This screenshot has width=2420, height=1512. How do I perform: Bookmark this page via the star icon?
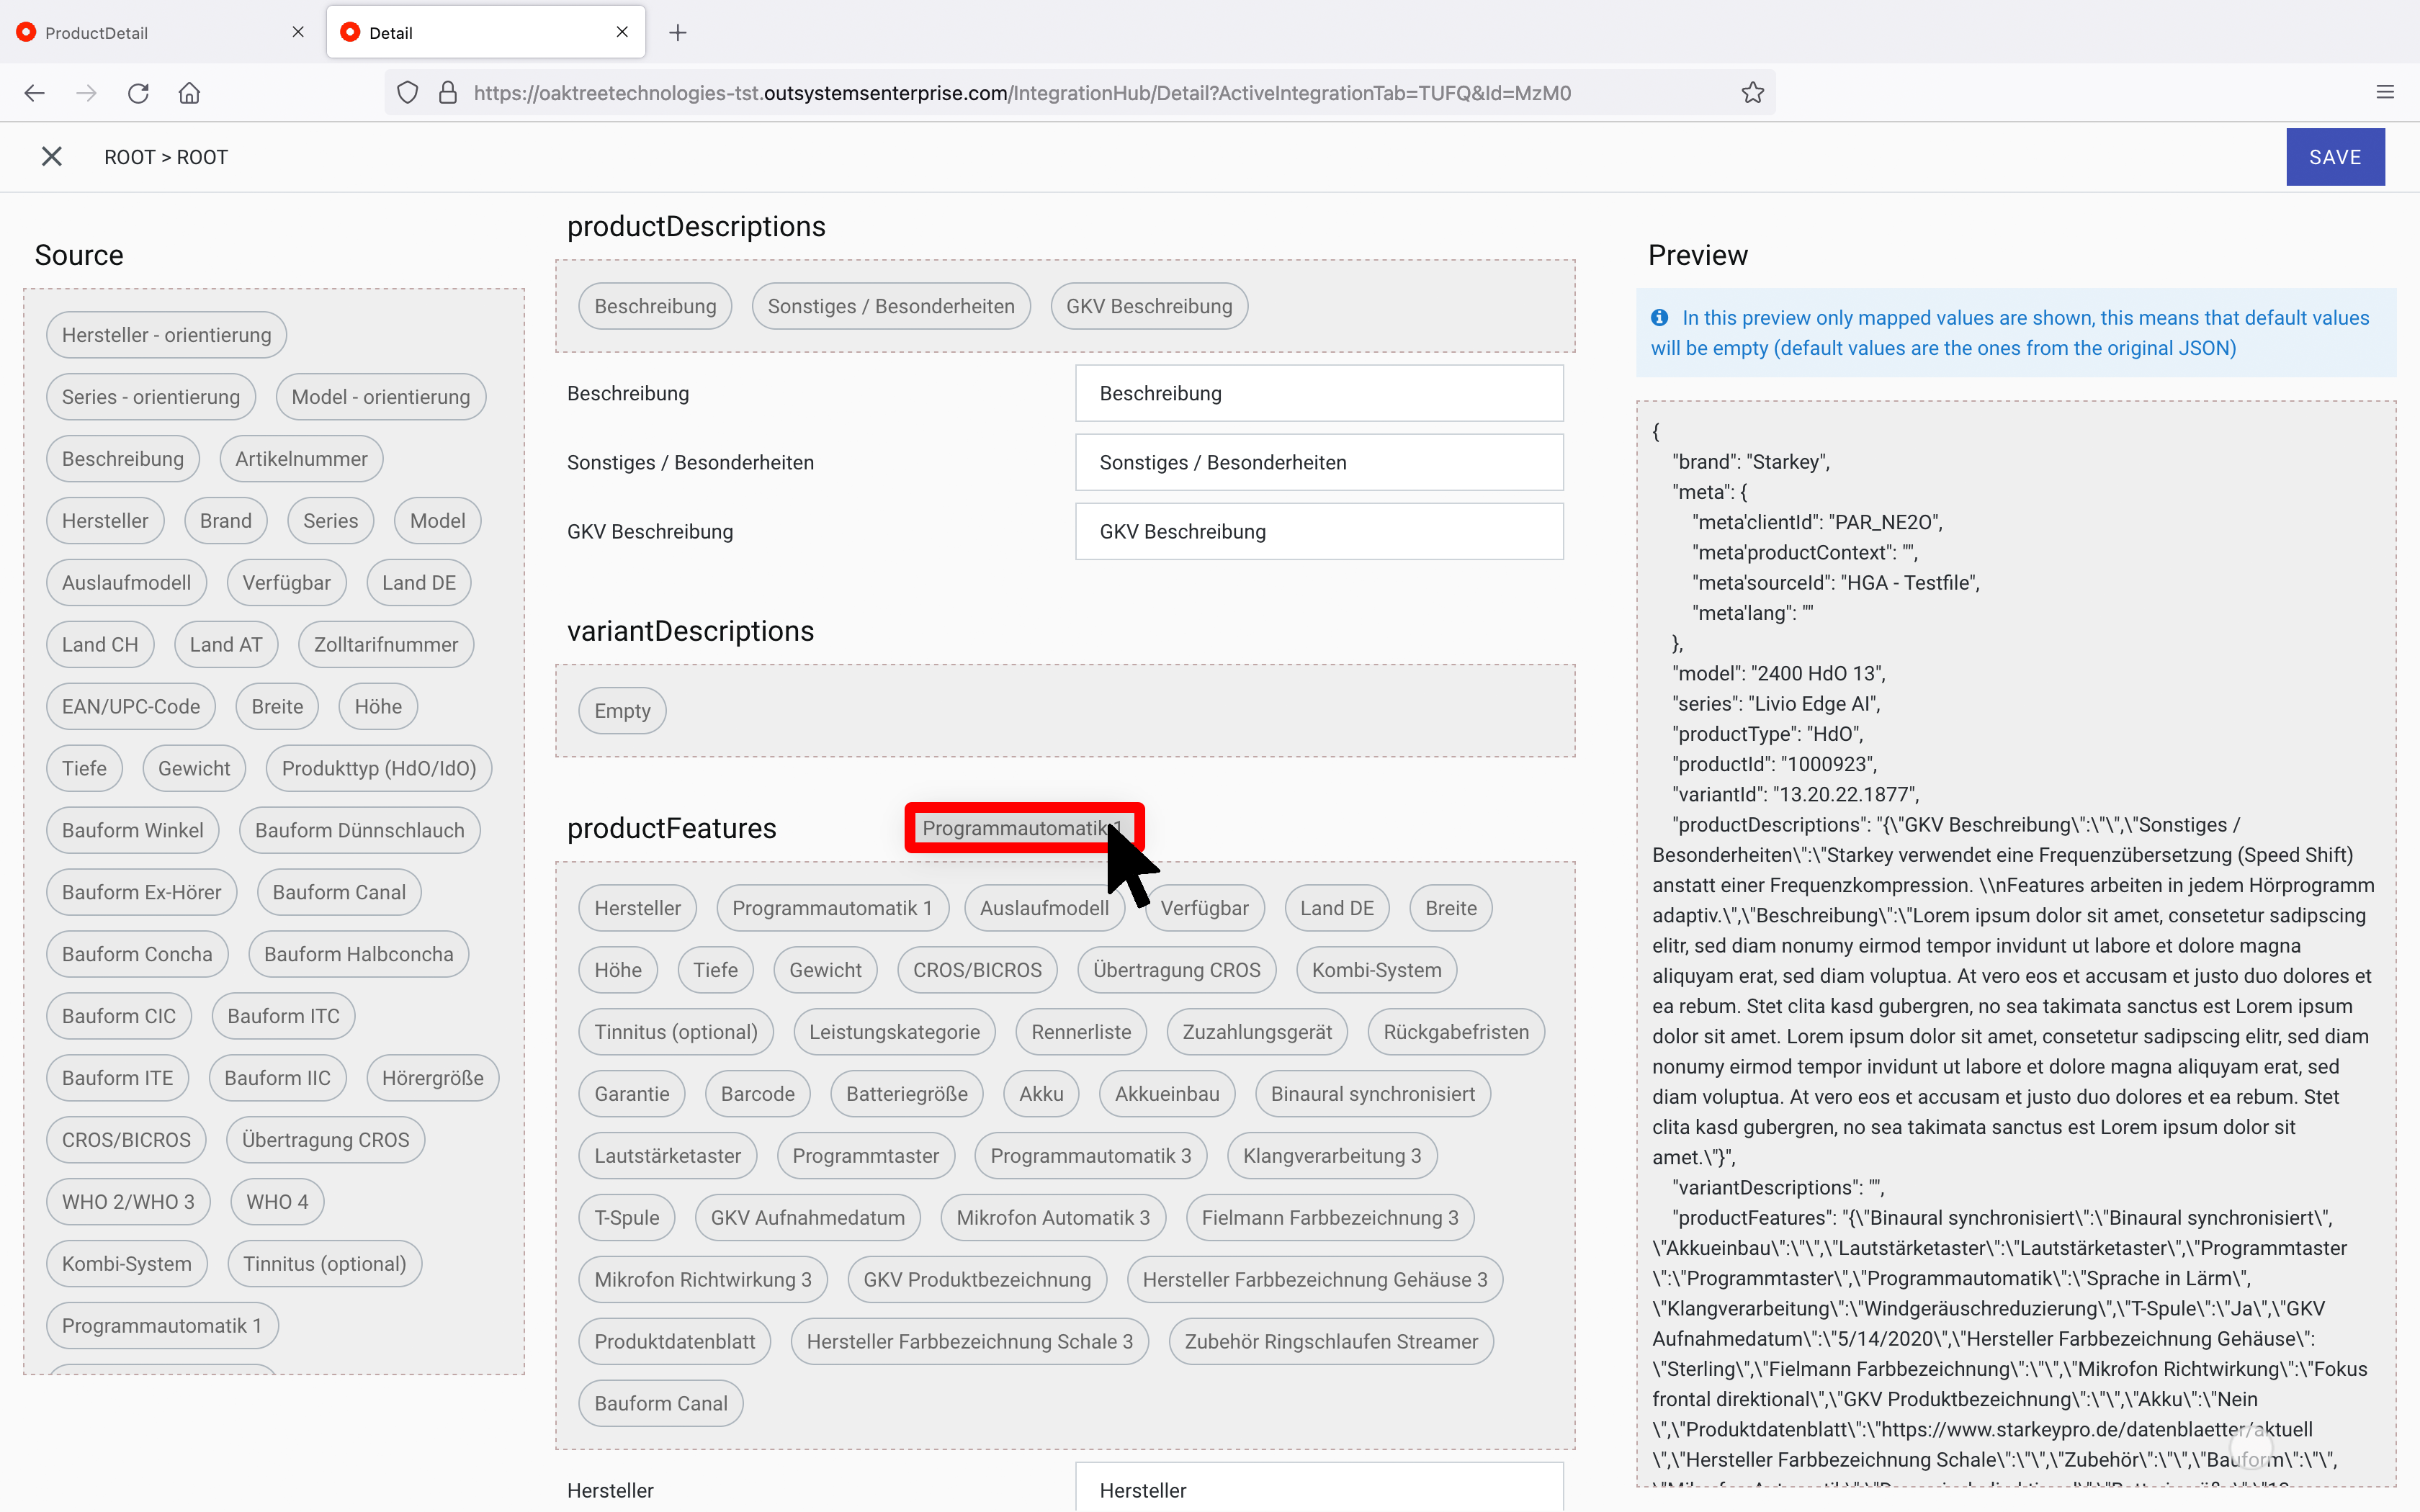[x=1752, y=92]
